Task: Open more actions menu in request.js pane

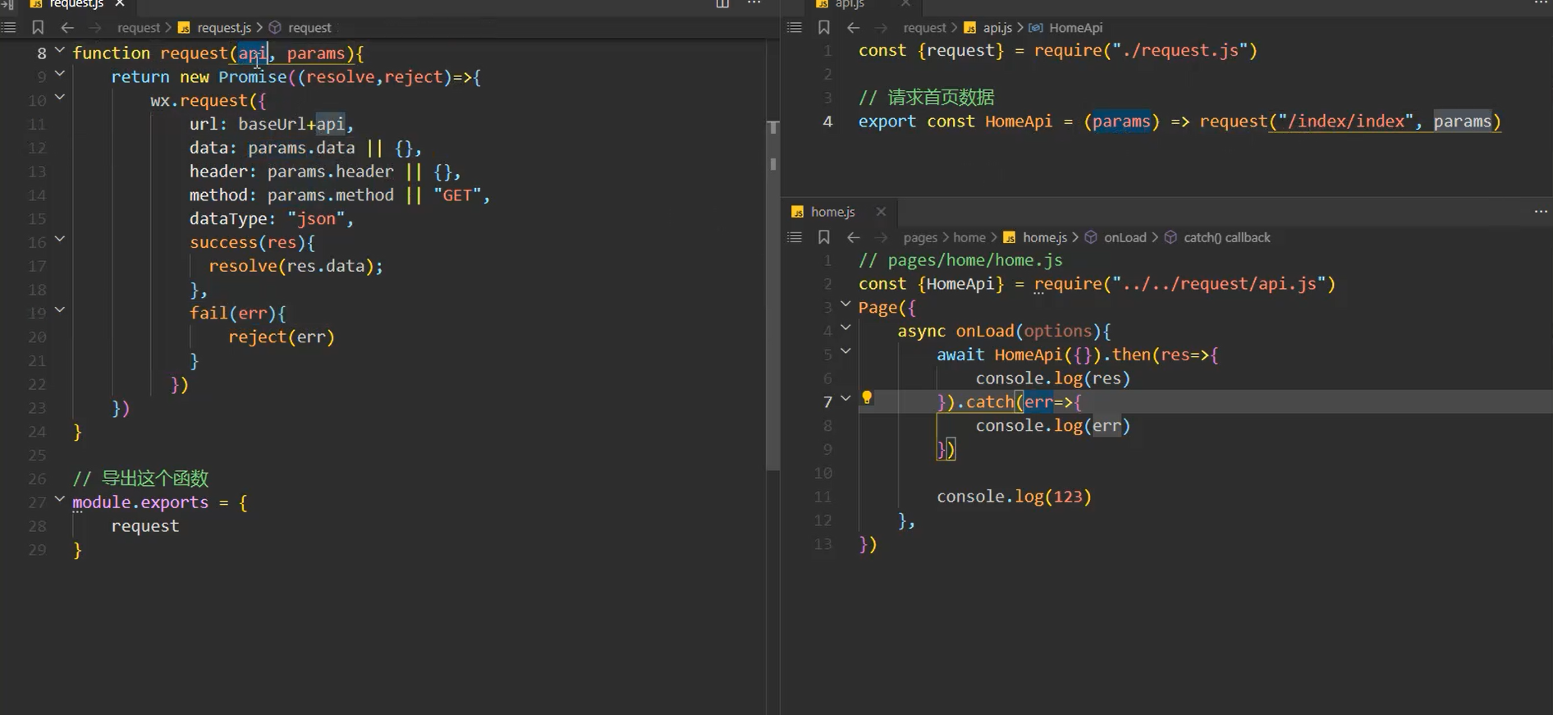Action: tap(754, 3)
